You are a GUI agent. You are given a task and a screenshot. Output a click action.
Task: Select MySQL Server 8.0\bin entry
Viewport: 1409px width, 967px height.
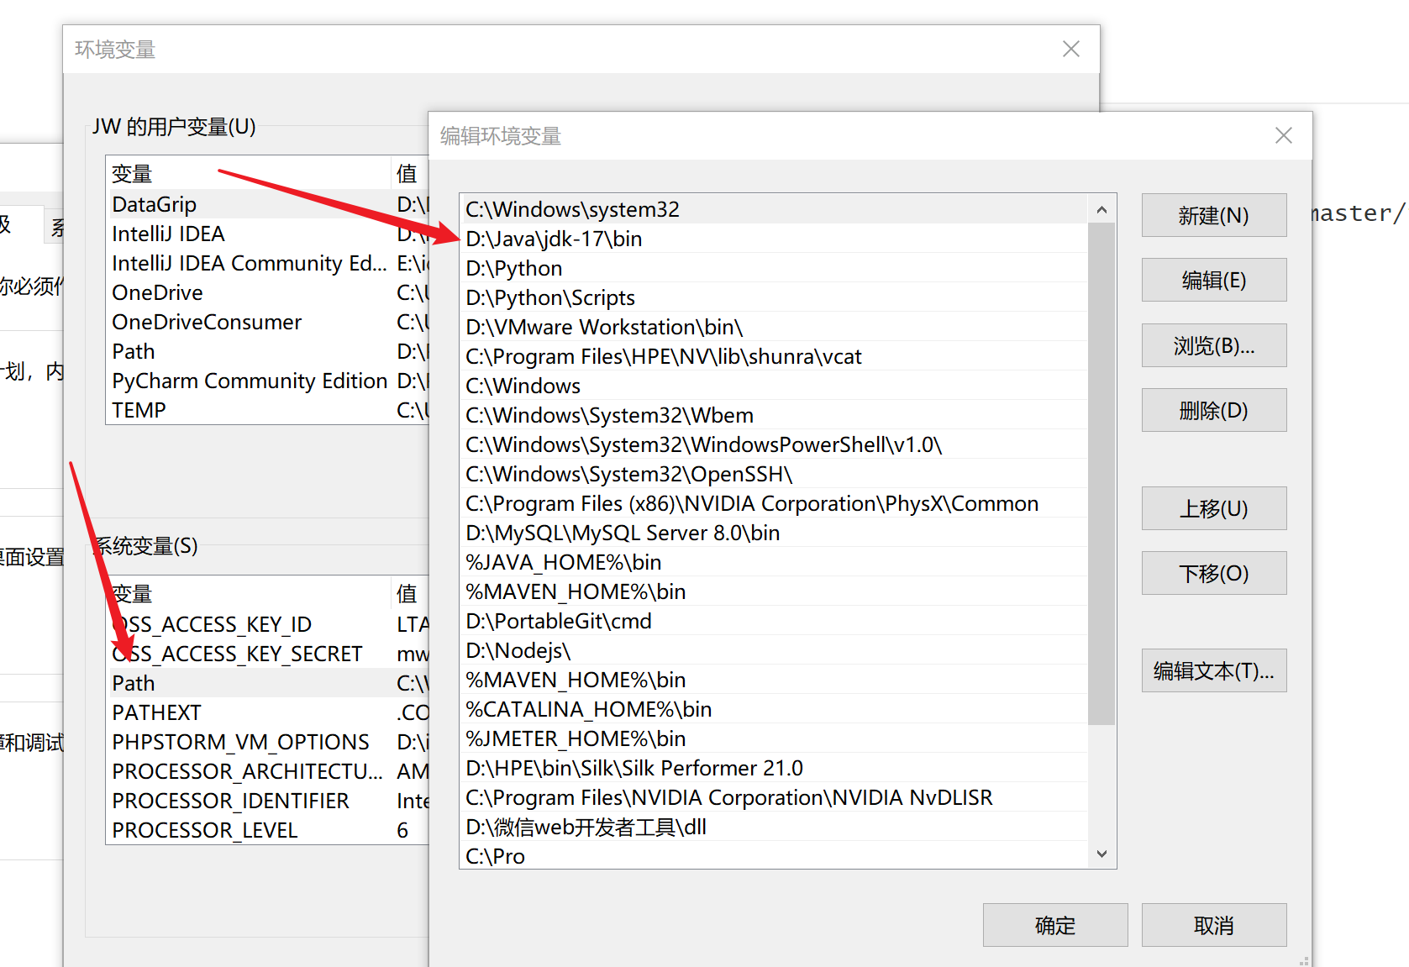tap(774, 533)
